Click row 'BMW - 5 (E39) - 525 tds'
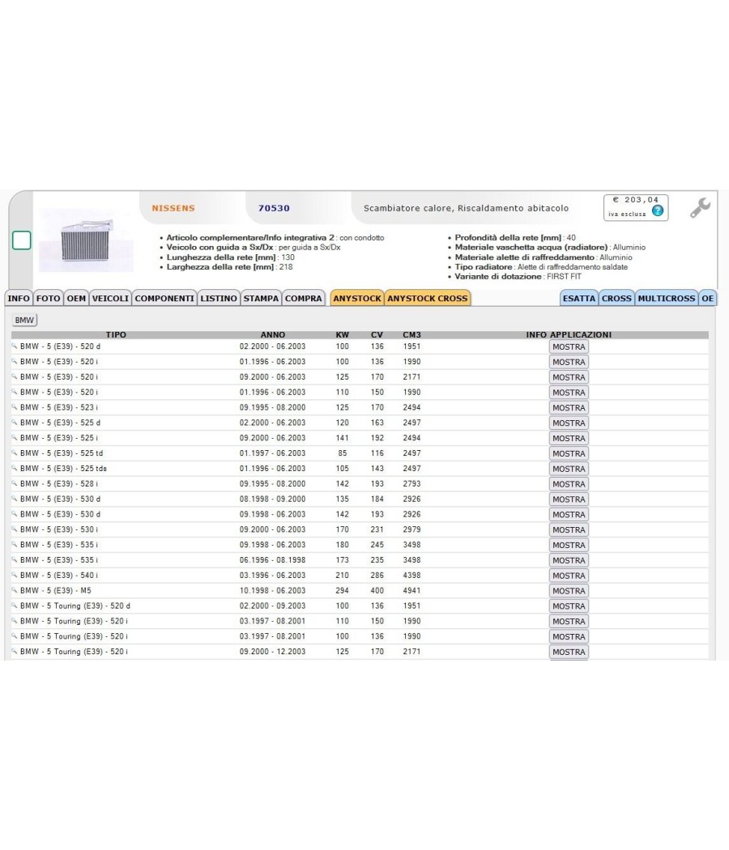Image resolution: width=729 pixels, height=850 pixels. coord(360,469)
